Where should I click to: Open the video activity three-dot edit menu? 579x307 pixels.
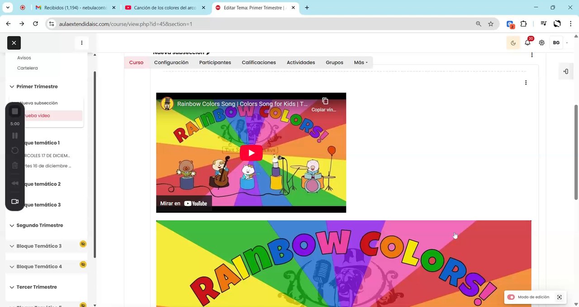click(526, 83)
